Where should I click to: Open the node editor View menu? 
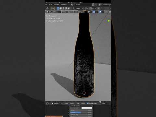66,103
